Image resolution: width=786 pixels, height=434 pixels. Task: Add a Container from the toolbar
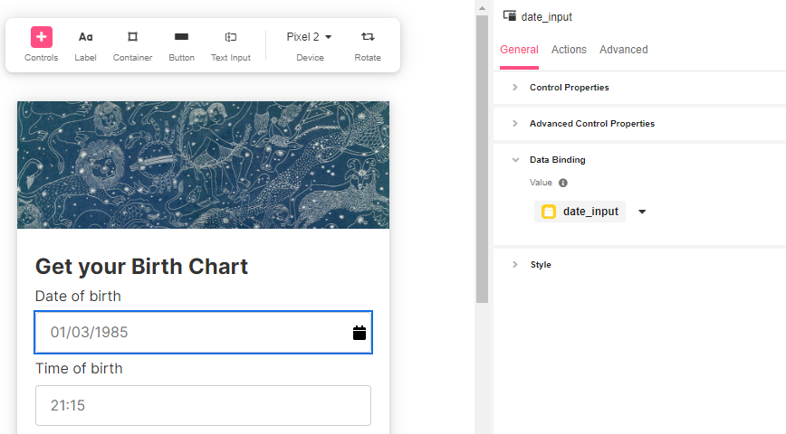point(132,36)
